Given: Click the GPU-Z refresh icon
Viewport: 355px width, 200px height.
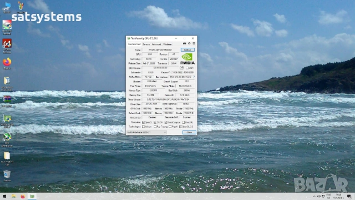Looking at the screenshot, I should pos(189,43).
